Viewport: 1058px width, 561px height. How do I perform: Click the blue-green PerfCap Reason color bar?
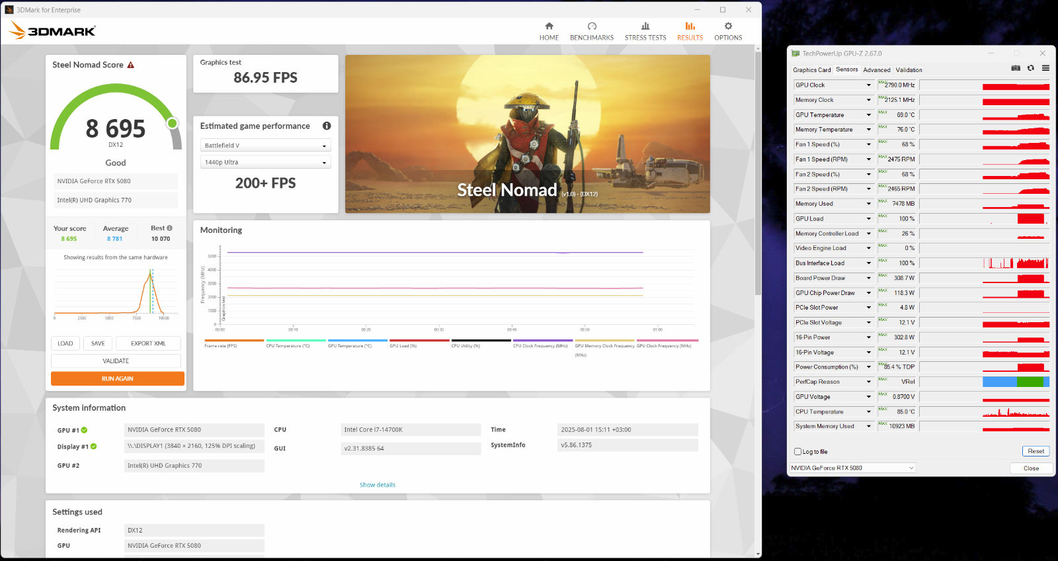click(x=1016, y=382)
